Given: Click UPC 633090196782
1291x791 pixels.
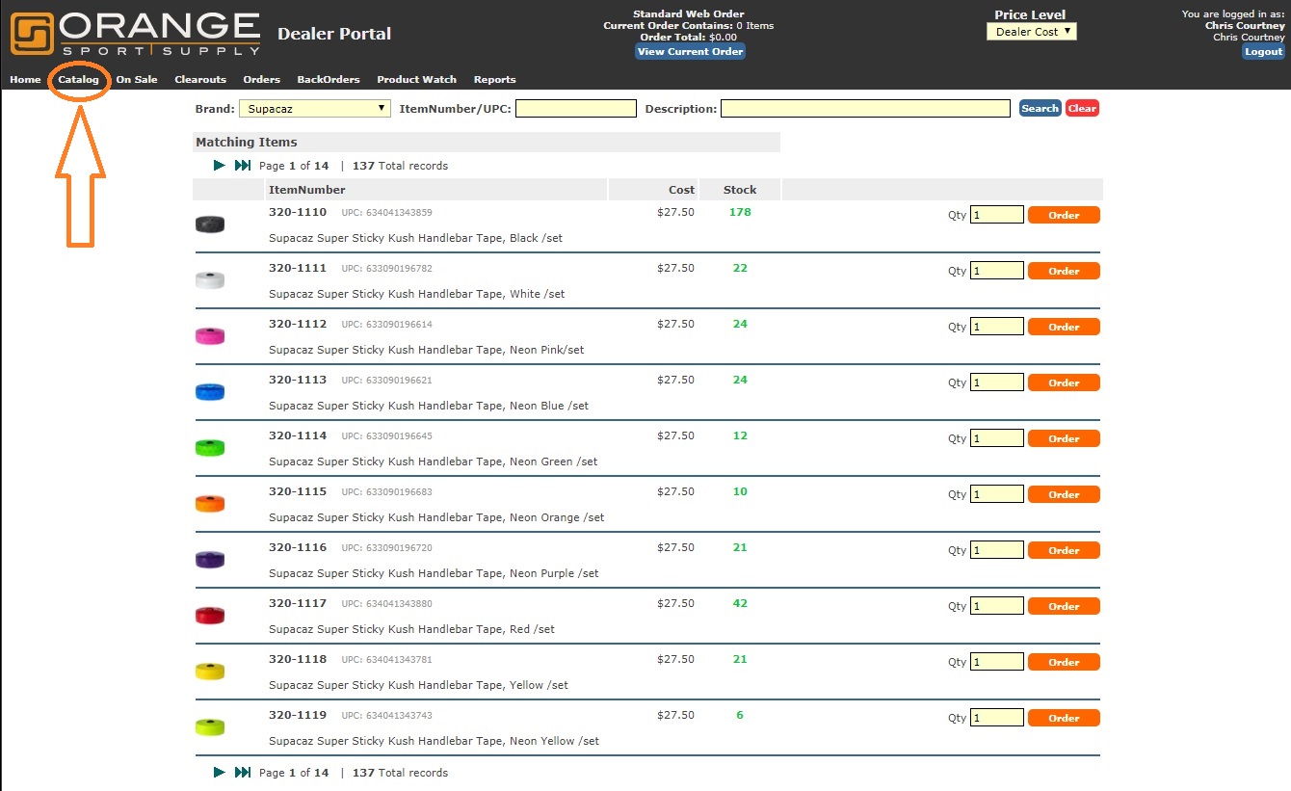Looking at the screenshot, I should point(386,269).
